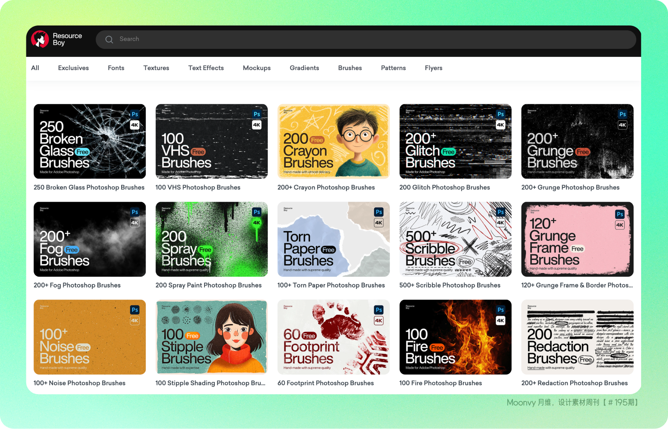
Task: Click the 4K badge on VHS Brushes thumbnail
Action: (257, 125)
